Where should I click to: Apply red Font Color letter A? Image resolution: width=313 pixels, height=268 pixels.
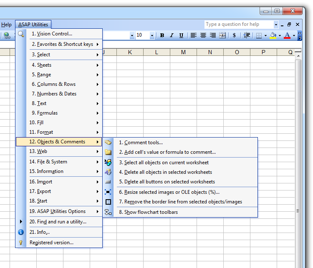tap(287, 35)
